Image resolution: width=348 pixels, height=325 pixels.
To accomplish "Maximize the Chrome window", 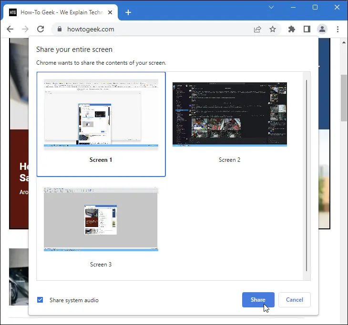I will click(315, 7).
